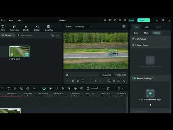The height and width of the screenshot is (130, 173).
Task: Click the save project icon in title bar
Action: pos(110,20)
